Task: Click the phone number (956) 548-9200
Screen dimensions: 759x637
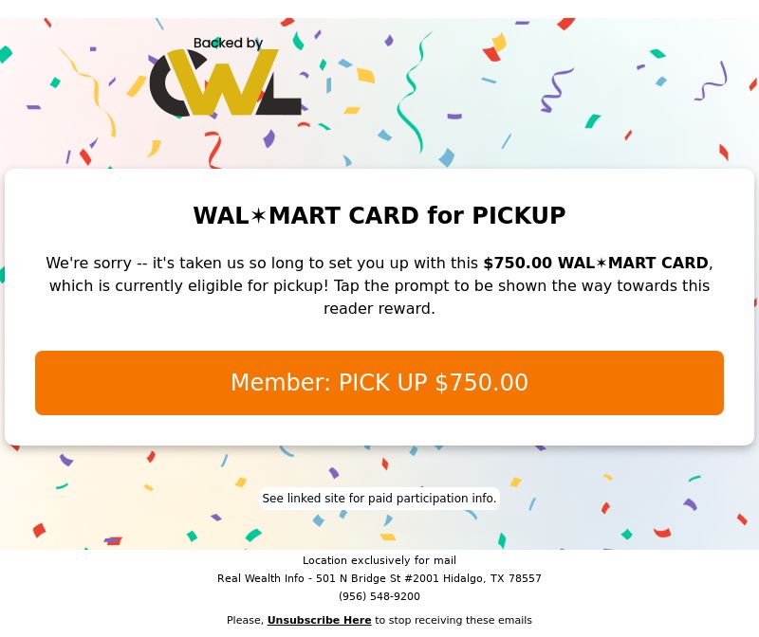Action: [379, 596]
